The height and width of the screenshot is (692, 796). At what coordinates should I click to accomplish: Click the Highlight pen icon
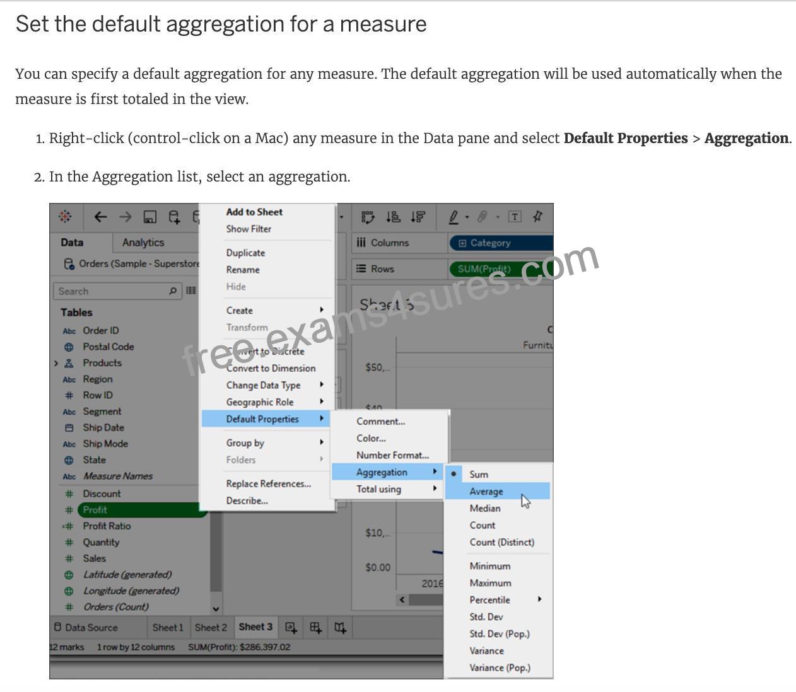tap(454, 217)
